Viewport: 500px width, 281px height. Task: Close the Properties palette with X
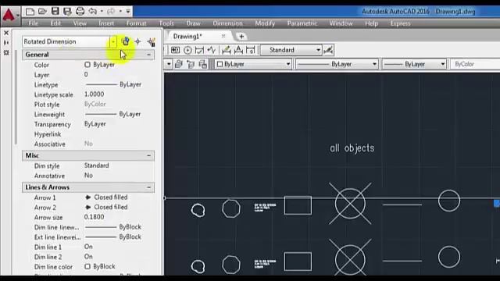click(x=6, y=33)
